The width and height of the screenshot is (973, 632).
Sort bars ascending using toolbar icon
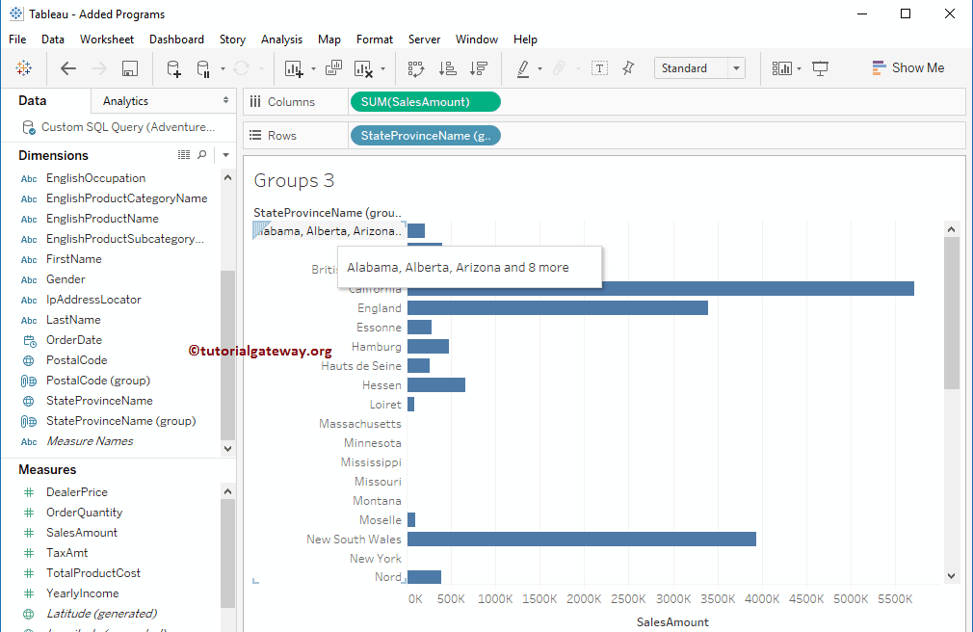(447, 68)
